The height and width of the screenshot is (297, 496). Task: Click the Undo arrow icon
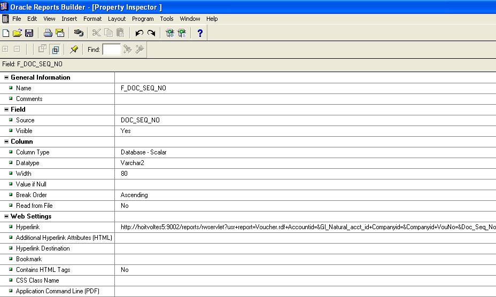coord(139,33)
